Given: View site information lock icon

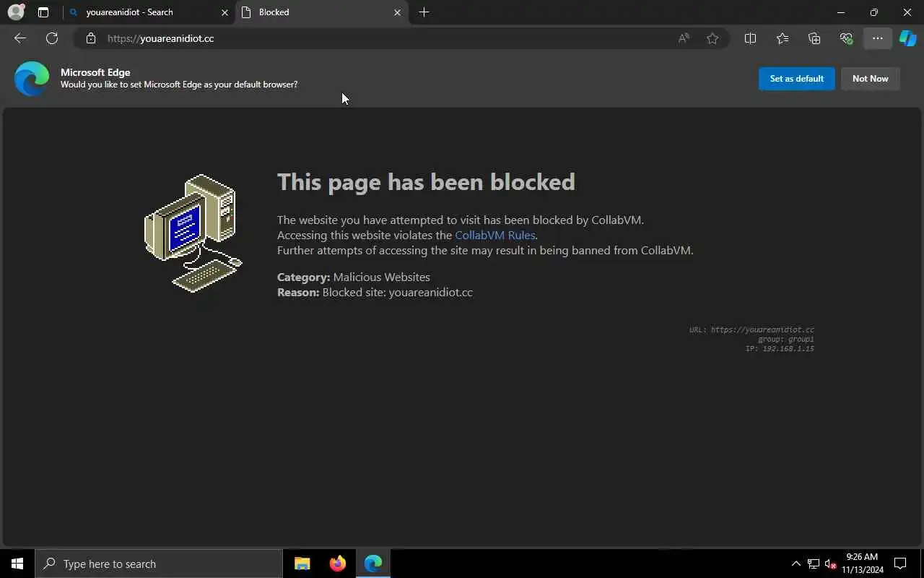Looking at the screenshot, I should 91,38.
